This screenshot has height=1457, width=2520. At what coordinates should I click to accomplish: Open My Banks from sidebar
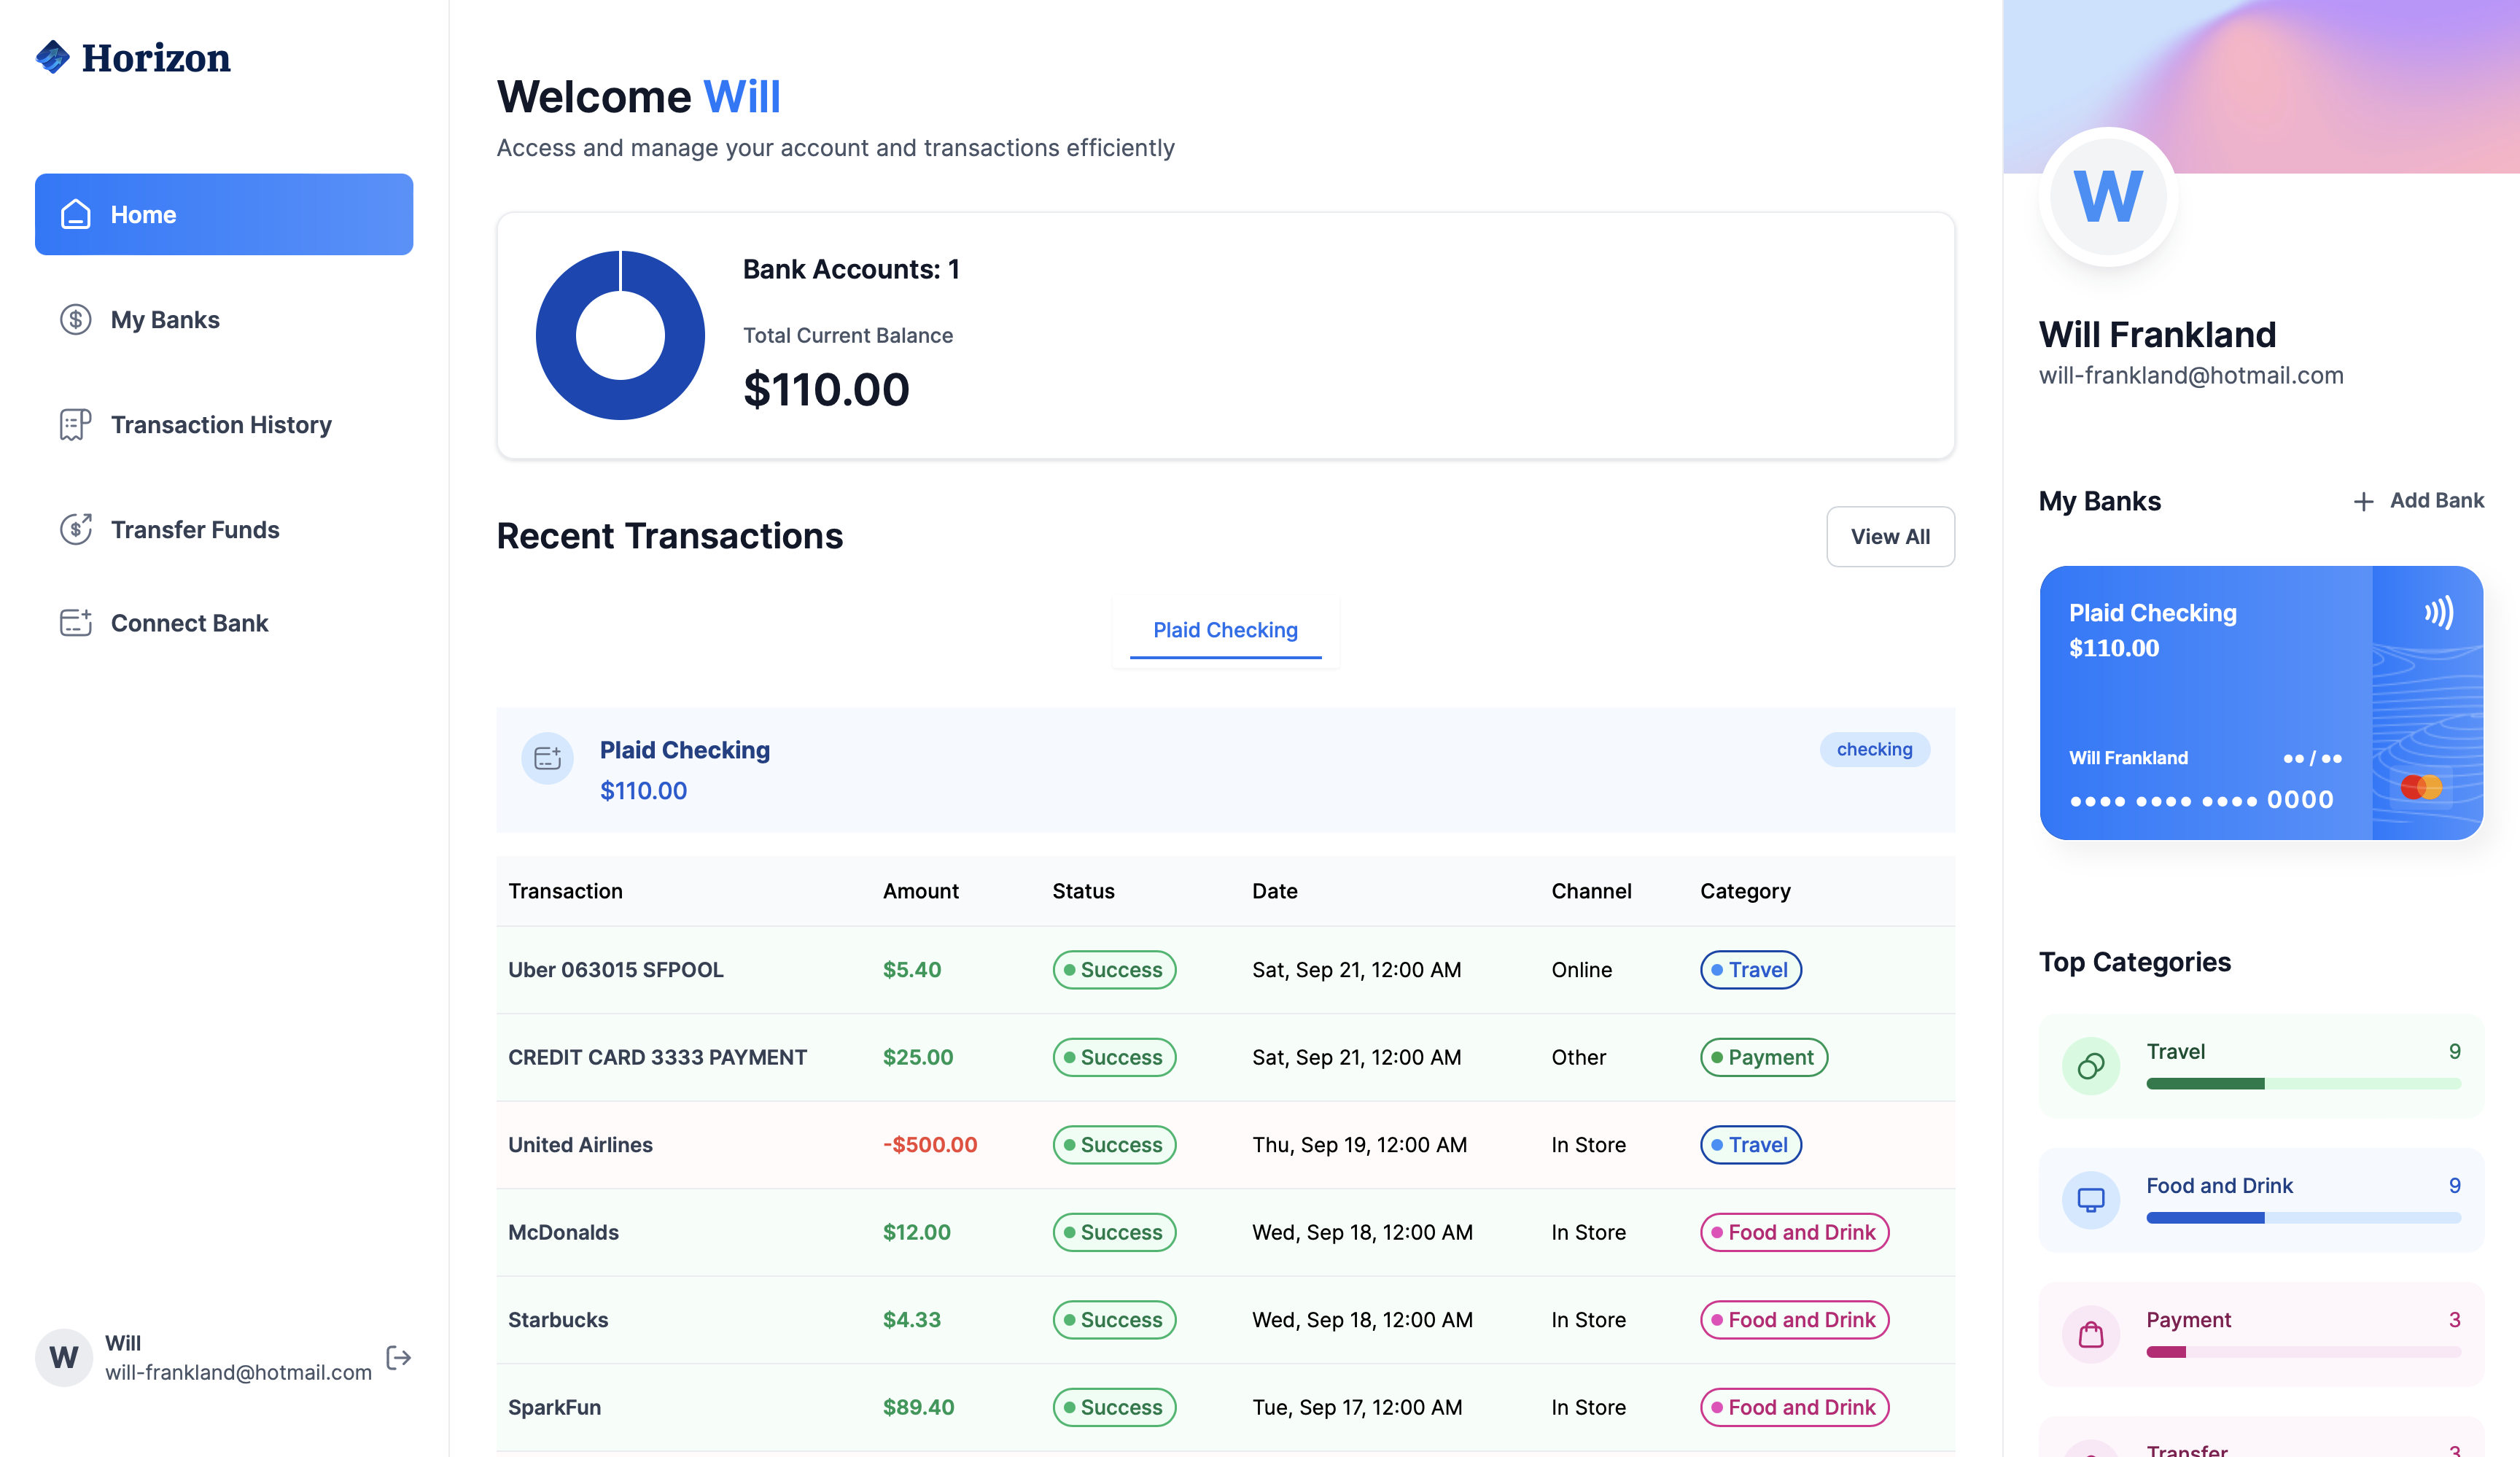(165, 320)
